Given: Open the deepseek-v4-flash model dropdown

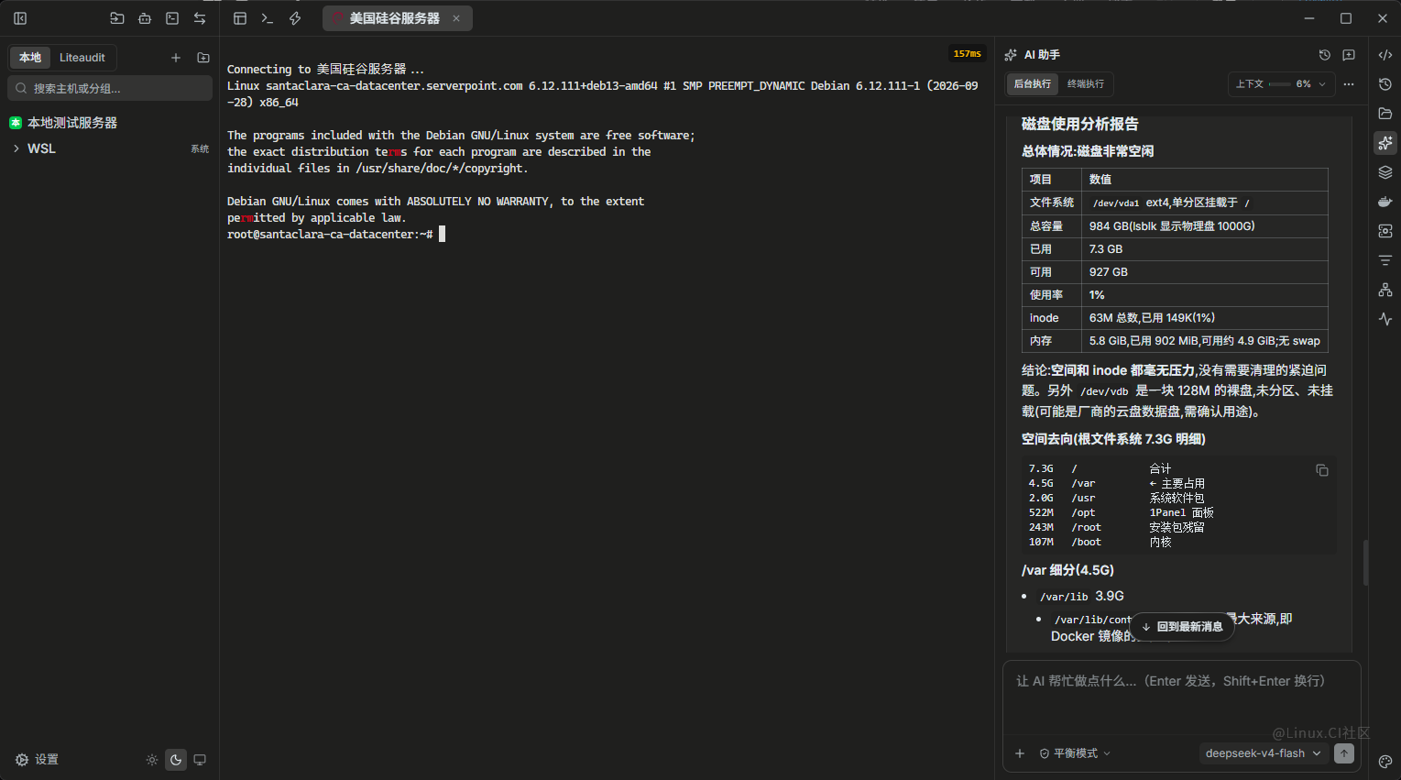Looking at the screenshot, I should [x=1264, y=753].
